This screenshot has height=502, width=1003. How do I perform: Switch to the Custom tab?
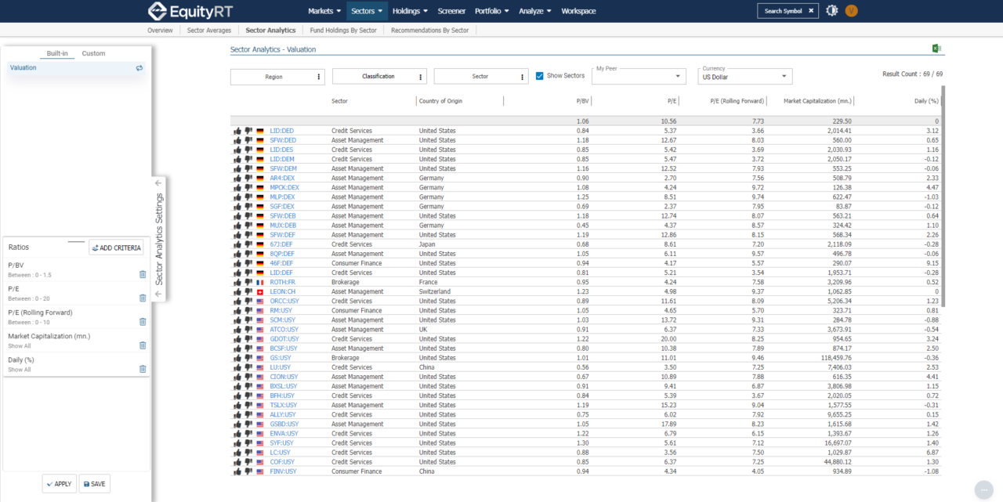pyautogui.click(x=93, y=53)
